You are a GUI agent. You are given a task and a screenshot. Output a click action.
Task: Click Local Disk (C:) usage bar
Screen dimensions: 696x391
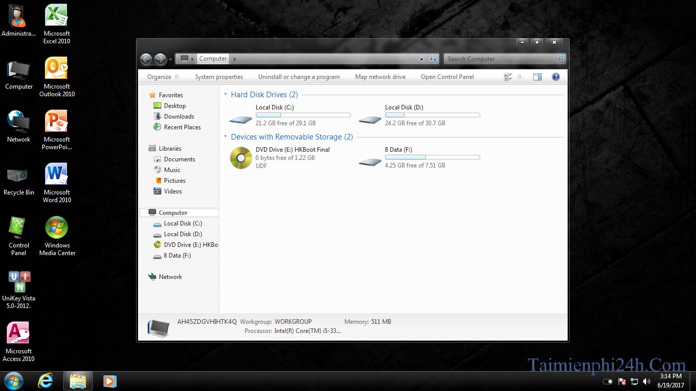(303, 115)
